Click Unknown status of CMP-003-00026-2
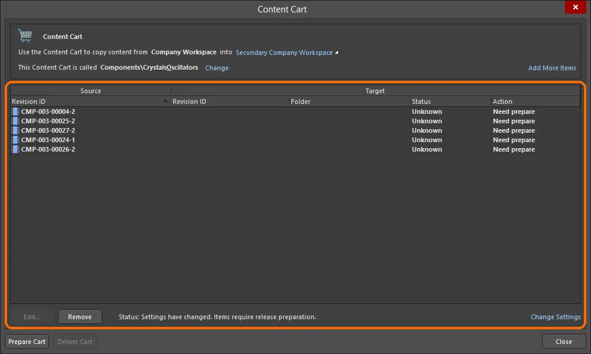Image resolution: width=591 pixels, height=354 pixels. 427,149
